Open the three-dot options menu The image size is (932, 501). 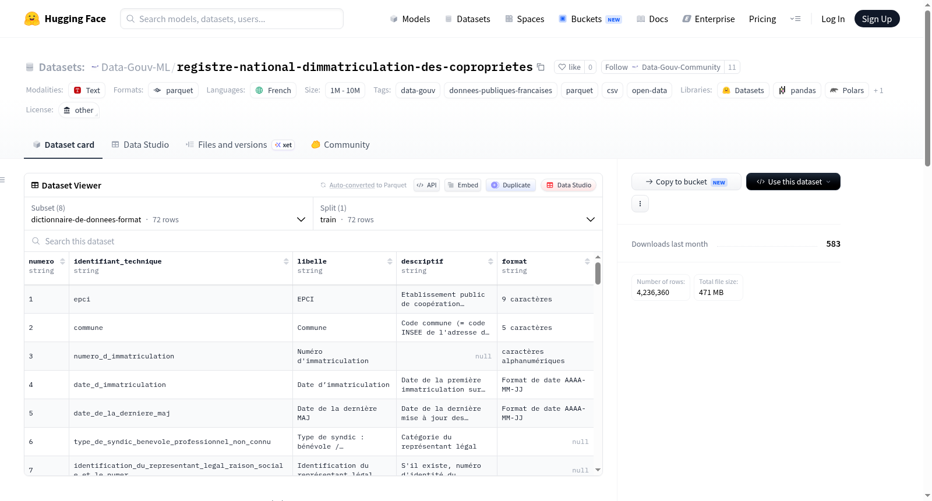pyautogui.click(x=640, y=204)
